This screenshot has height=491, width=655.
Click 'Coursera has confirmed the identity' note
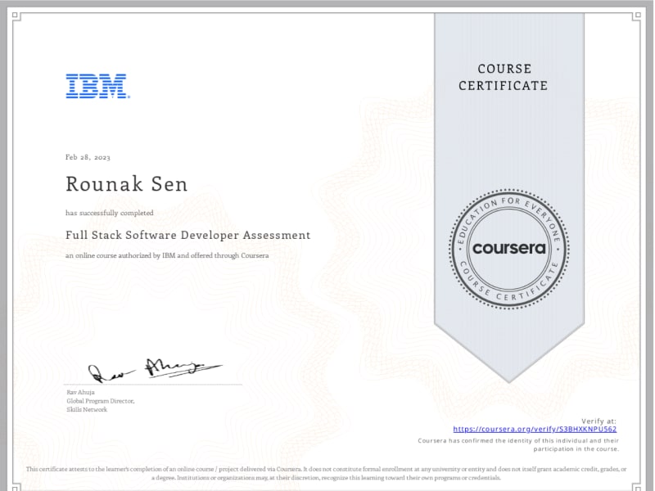[518, 444]
